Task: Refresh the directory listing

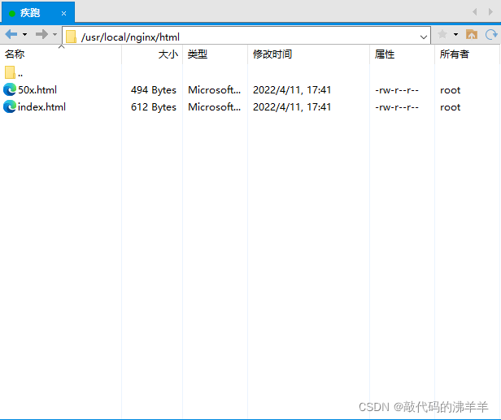Action: (x=491, y=34)
